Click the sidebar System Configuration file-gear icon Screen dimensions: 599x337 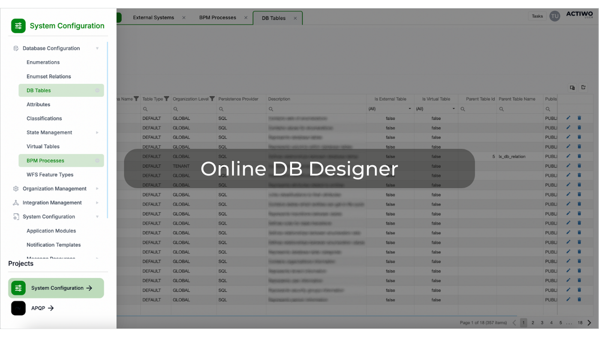pos(16,217)
